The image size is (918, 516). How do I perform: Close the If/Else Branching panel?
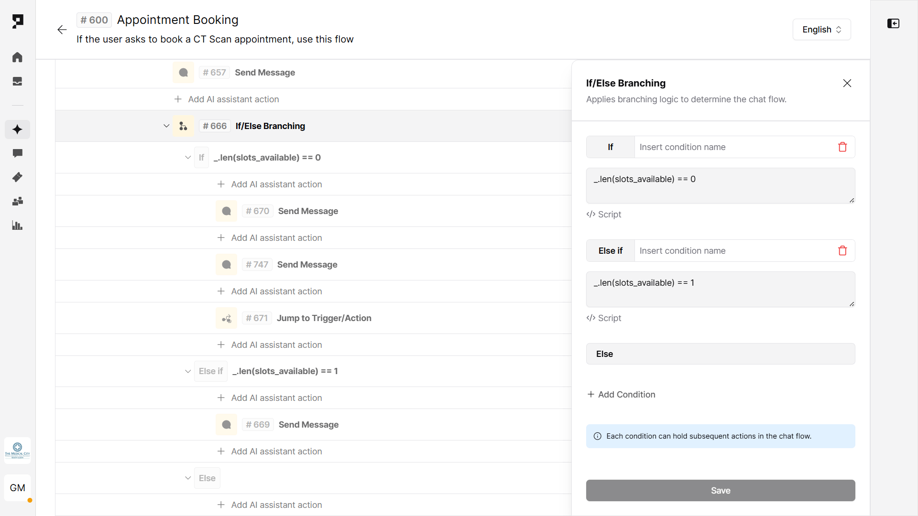coord(847,83)
